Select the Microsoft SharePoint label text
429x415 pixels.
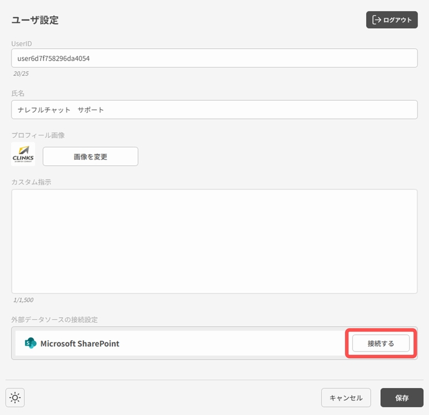[80, 344]
